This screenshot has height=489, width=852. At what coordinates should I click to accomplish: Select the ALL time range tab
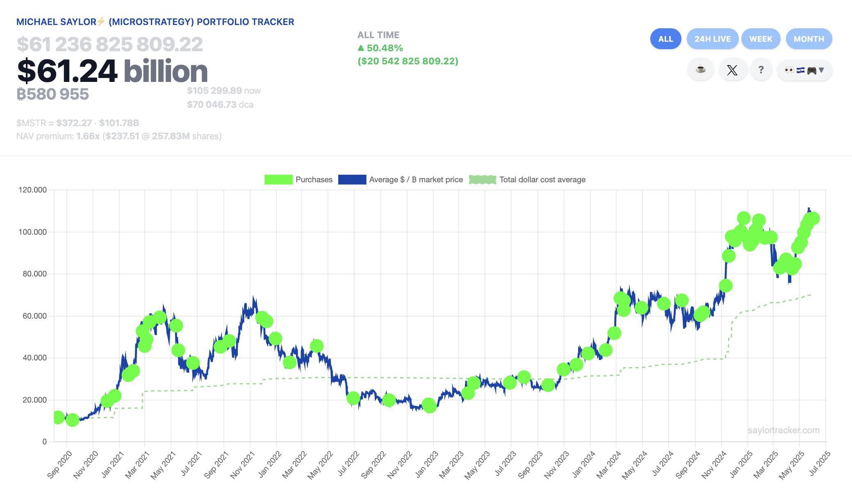[665, 39]
